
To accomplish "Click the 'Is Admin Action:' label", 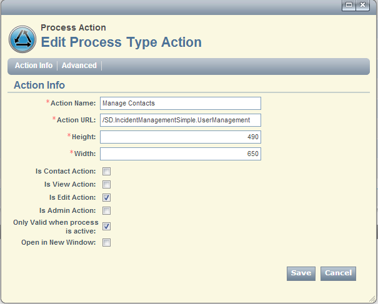I will coord(67,210).
